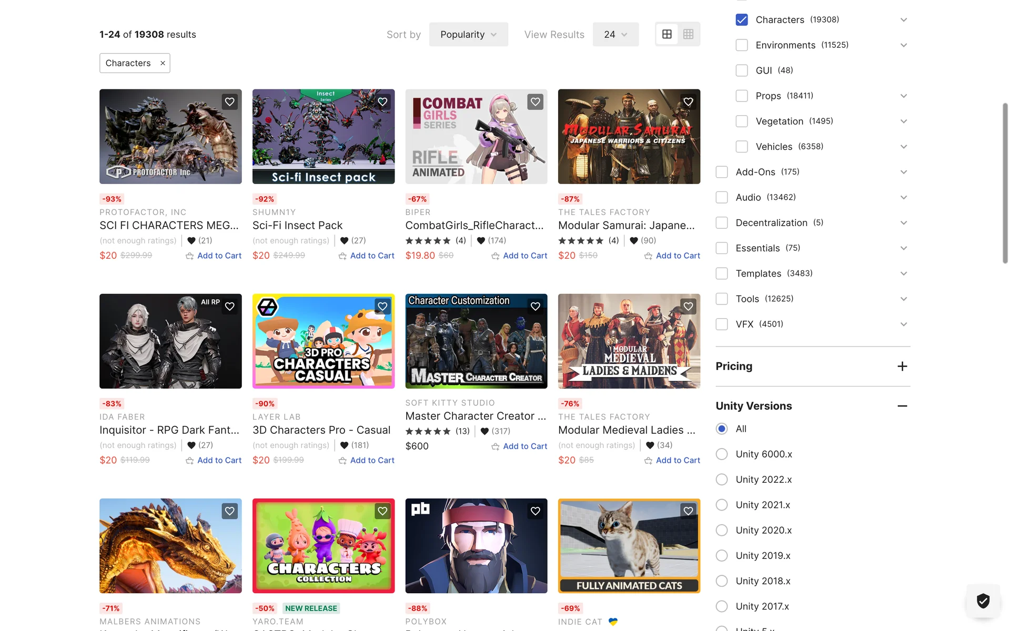The height and width of the screenshot is (631, 1010).
Task: Click cart icon for Master Character Creator
Action: pyautogui.click(x=495, y=446)
